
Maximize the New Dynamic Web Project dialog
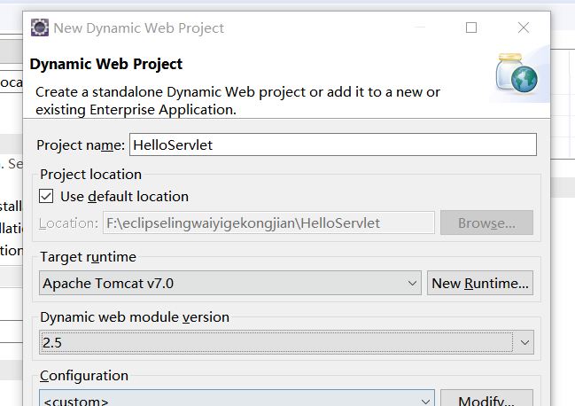tap(471, 27)
